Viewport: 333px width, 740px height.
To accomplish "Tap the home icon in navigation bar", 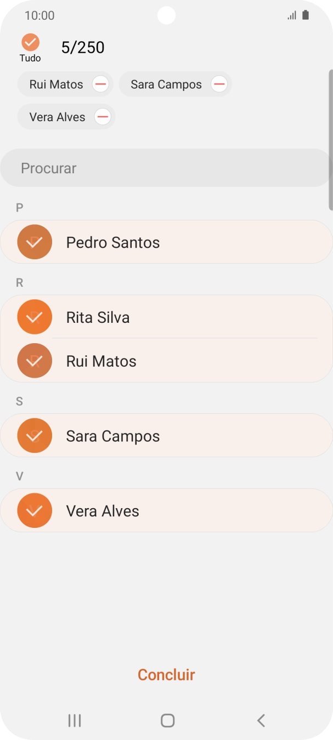I will coord(167,720).
